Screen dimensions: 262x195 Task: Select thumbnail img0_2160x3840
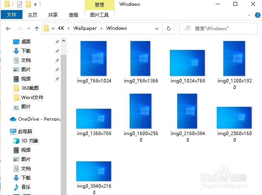point(187,111)
